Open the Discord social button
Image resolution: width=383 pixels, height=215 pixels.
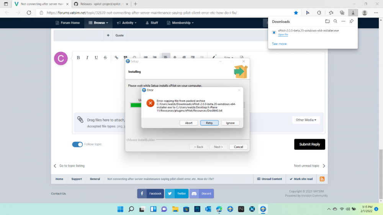(201, 194)
